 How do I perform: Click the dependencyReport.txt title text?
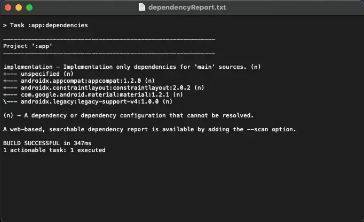[187, 7]
